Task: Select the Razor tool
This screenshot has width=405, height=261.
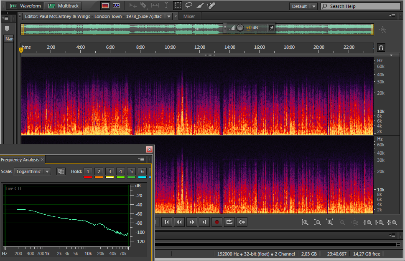Action: [144, 6]
